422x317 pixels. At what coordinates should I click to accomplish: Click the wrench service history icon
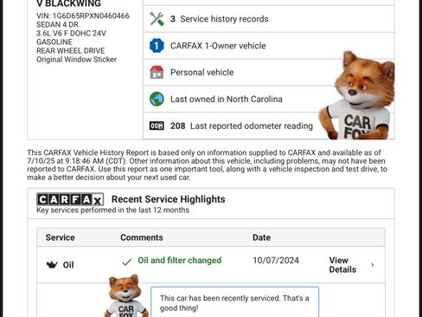[x=157, y=19]
